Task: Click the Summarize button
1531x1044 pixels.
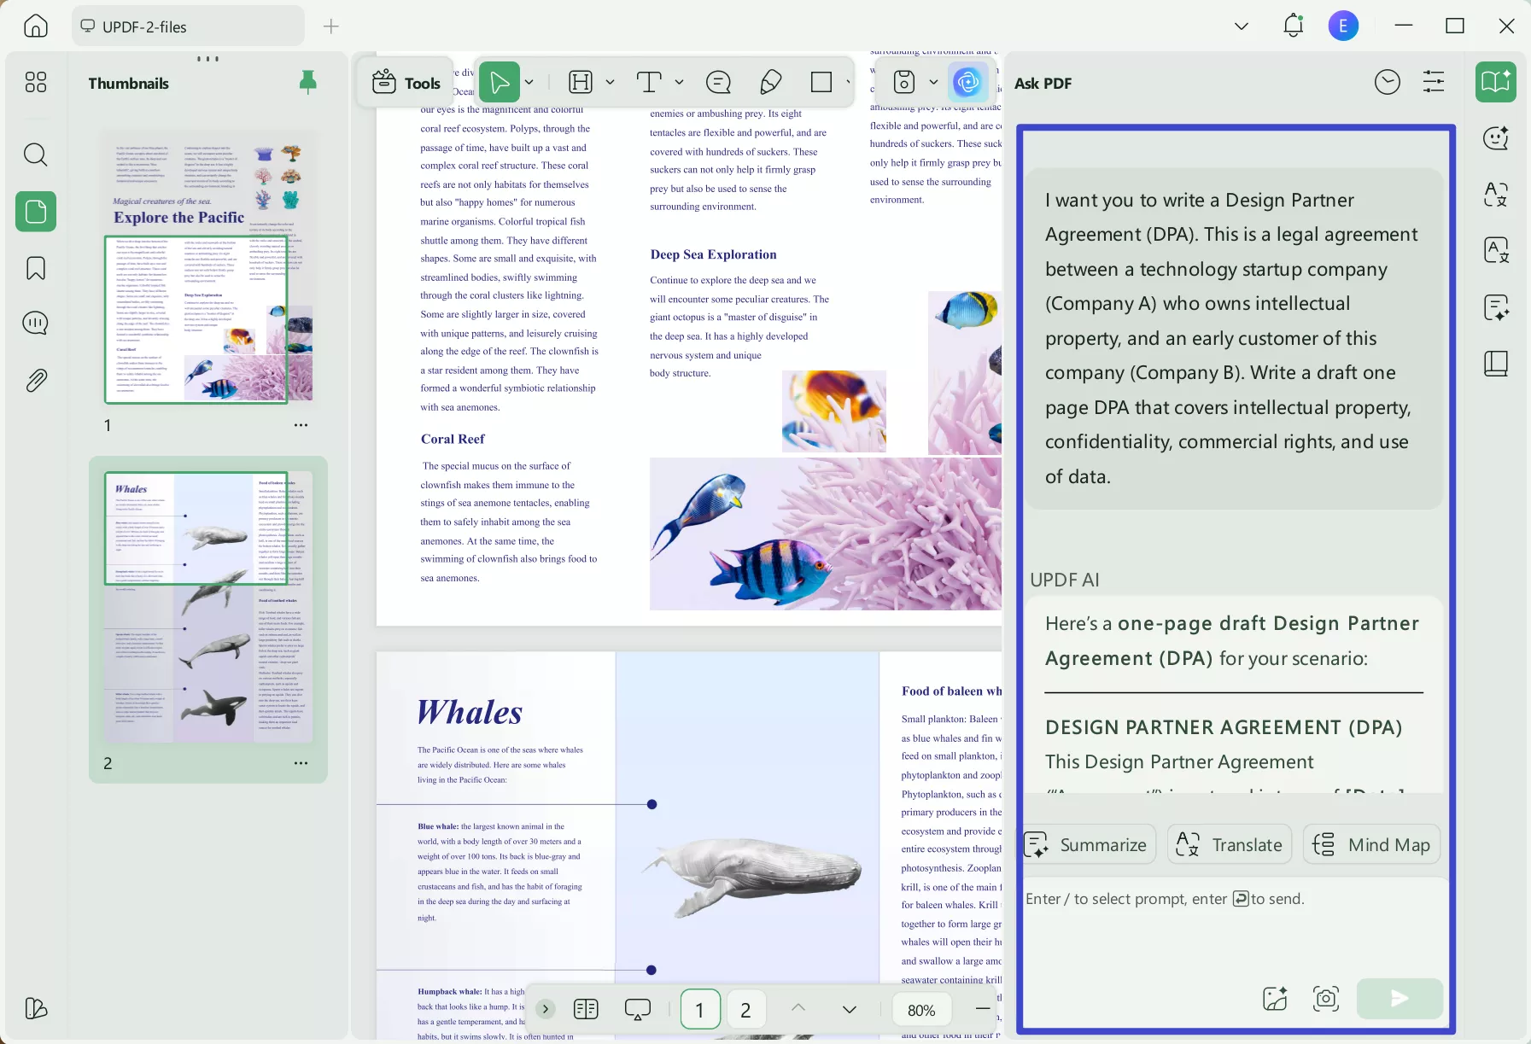Action: pos(1089,844)
